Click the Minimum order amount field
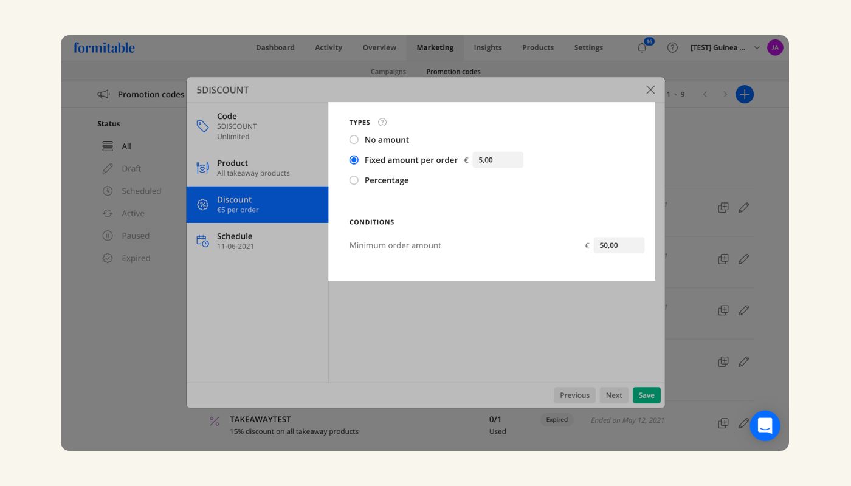This screenshot has height=486, width=851. tap(618, 245)
